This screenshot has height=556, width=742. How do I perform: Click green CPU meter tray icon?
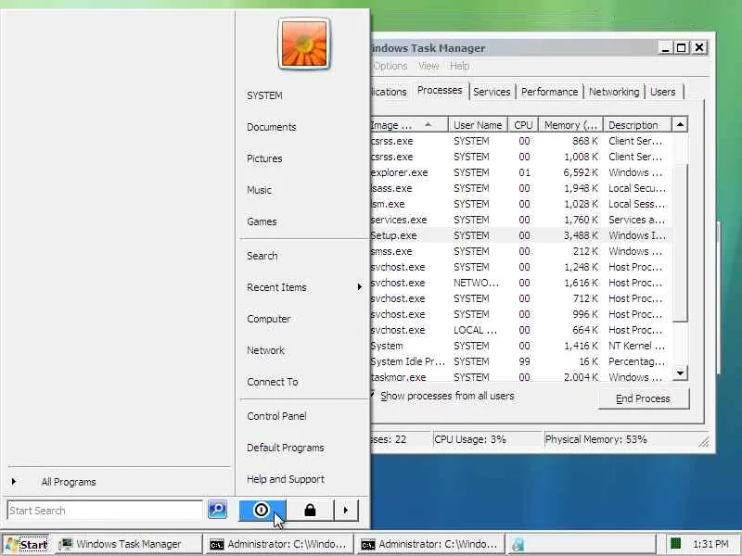coord(676,544)
